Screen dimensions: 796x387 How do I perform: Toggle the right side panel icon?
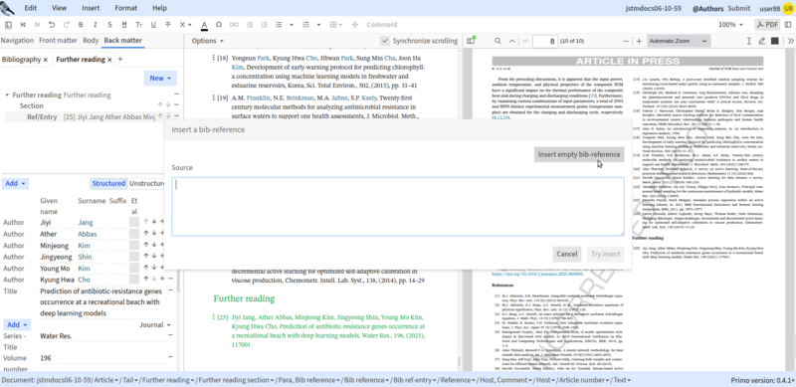coord(788,25)
